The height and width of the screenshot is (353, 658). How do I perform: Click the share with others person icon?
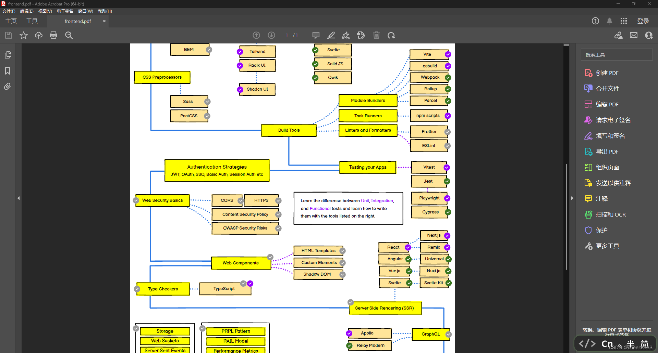(649, 35)
